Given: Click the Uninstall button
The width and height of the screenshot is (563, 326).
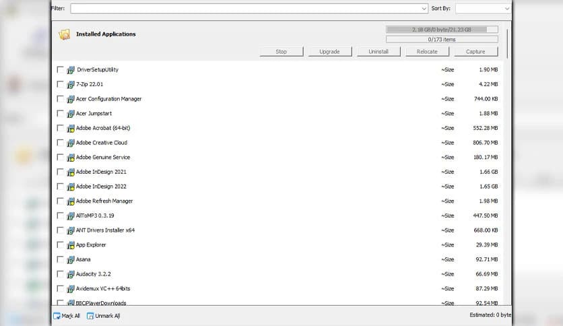Looking at the screenshot, I should [378, 52].
